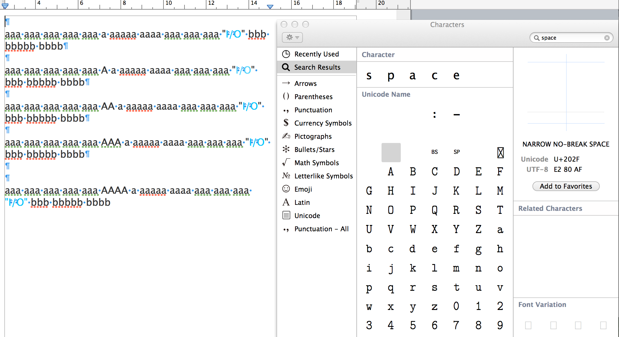Viewport: 619px width, 337px height.
Task: Click right indent marker on ruler
Action: pyautogui.click(x=270, y=7)
